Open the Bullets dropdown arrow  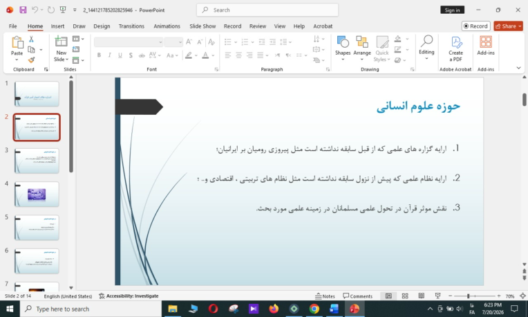point(236,42)
